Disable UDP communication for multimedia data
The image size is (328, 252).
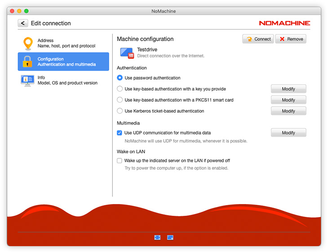(120, 133)
